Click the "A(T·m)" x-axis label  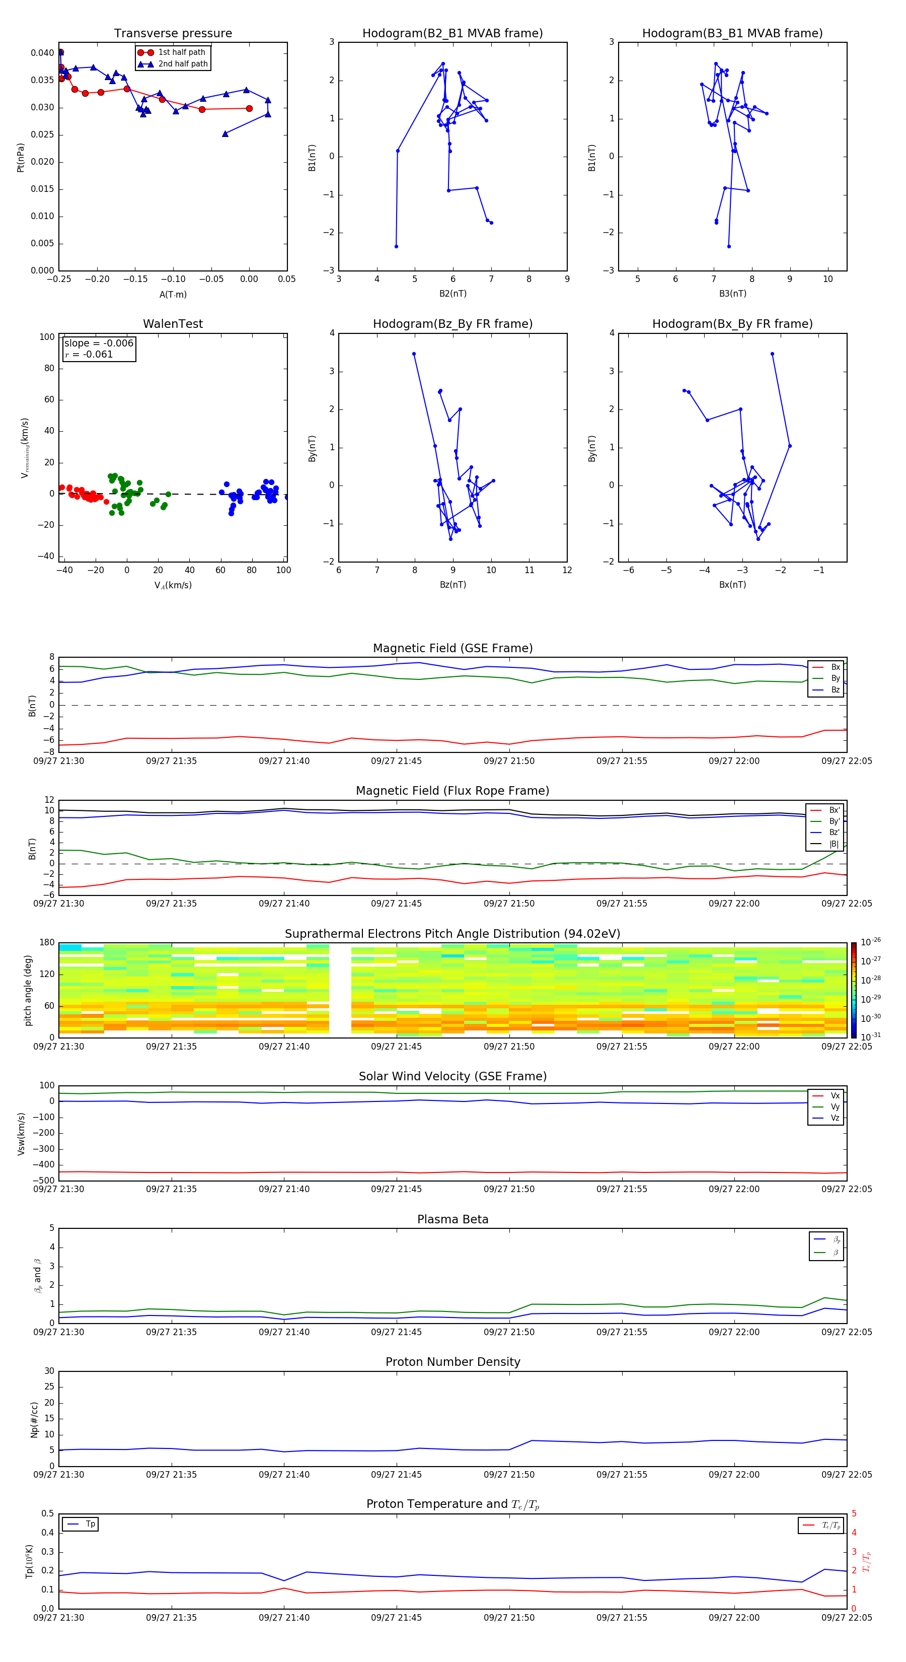(x=173, y=295)
